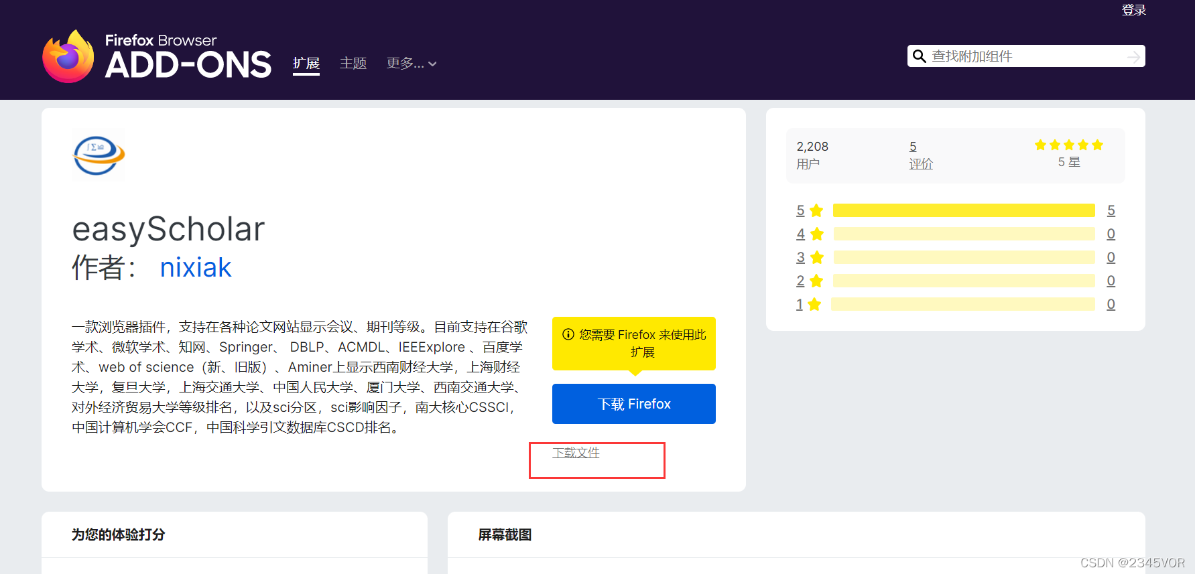Click the 登录 login link
1195x574 pixels.
click(1134, 10)
